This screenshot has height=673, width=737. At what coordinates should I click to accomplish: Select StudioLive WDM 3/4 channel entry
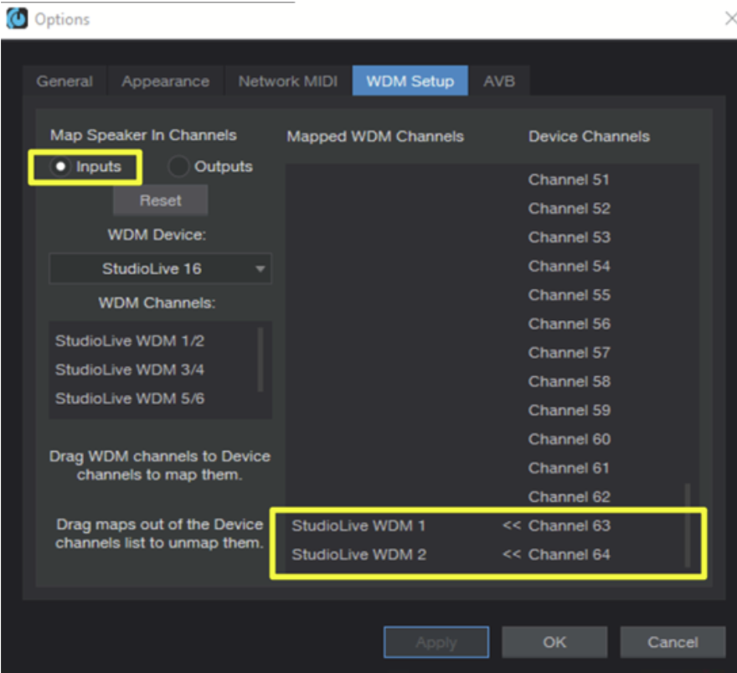coord(130,370)
